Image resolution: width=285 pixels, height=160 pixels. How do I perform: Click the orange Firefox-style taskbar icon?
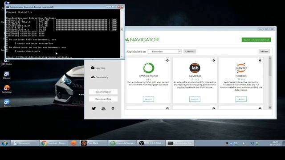click(x=73, y=143)
